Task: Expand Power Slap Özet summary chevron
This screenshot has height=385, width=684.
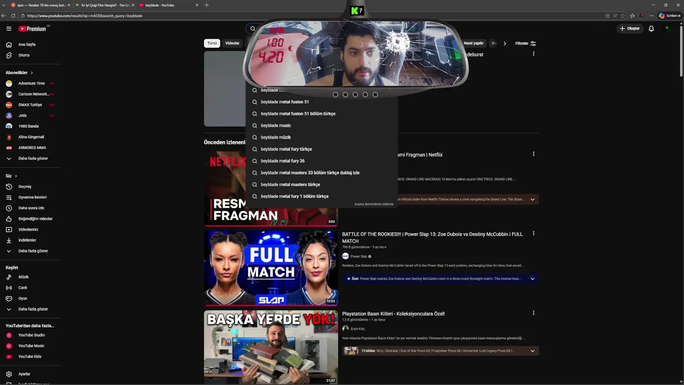Action: pos(532,279)
